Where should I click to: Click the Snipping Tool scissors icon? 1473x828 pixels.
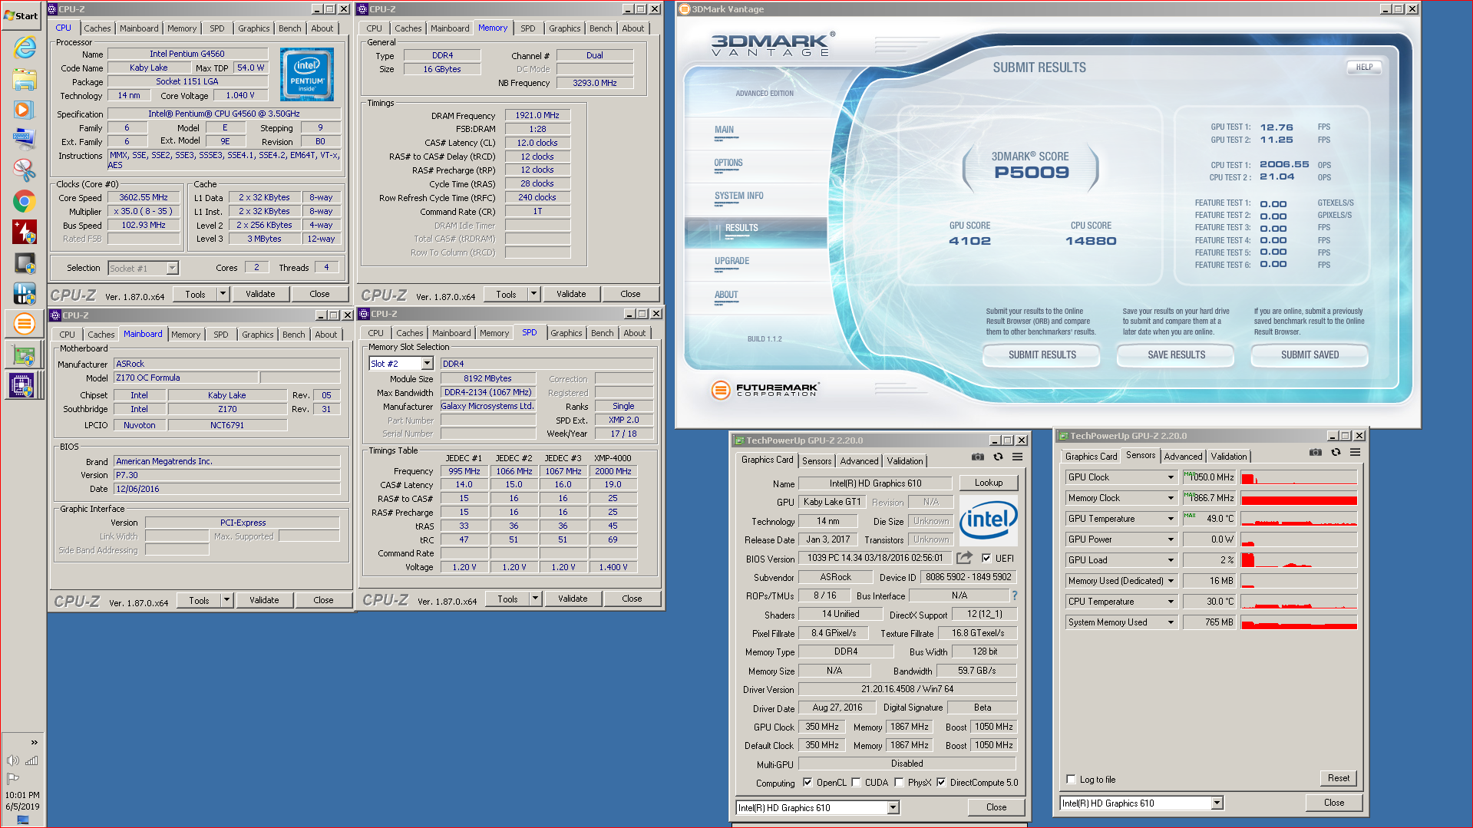click(24, 170)
